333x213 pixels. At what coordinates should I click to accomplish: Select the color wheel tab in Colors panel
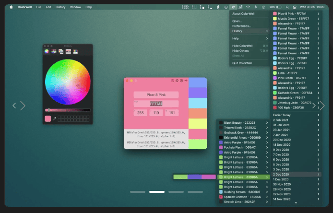click(x=47, y=51)
